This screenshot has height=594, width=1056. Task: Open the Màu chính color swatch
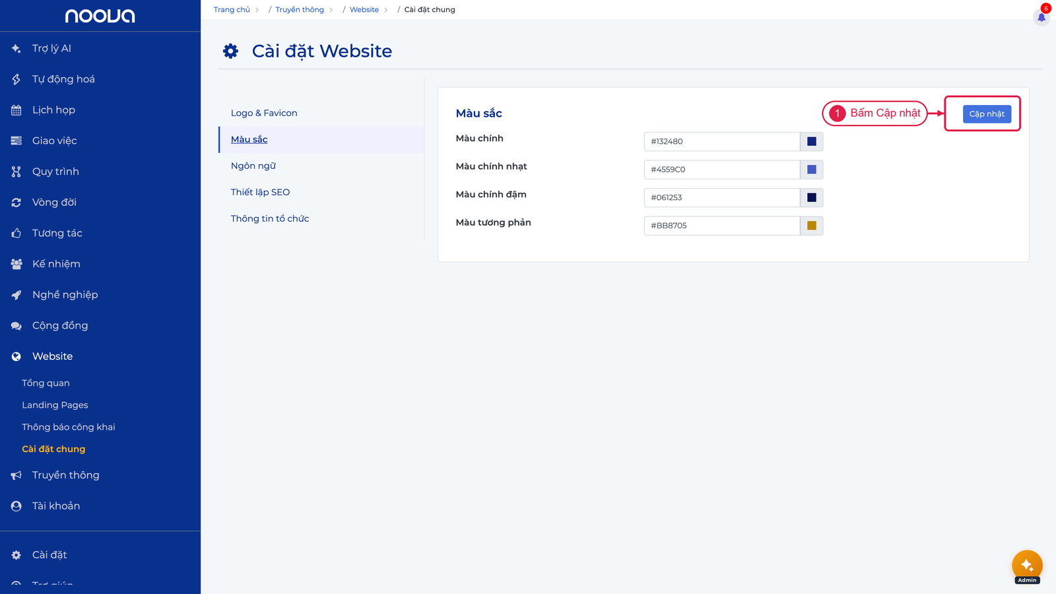[x=812, y=141]
